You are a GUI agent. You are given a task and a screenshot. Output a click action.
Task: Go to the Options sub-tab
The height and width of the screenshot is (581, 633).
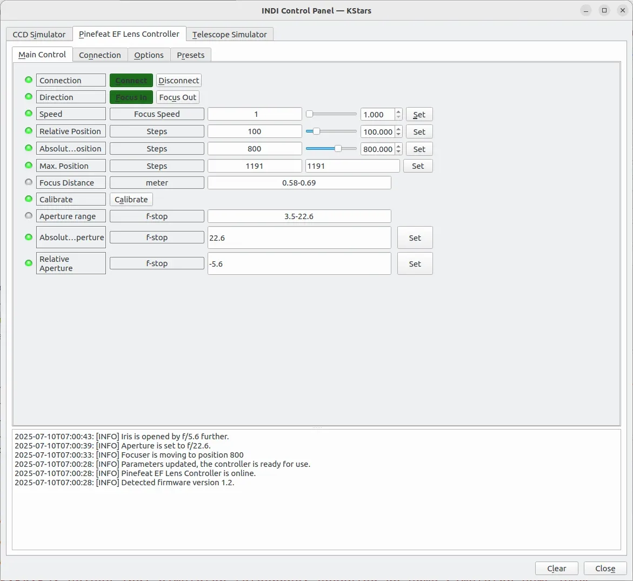(149, 55)
